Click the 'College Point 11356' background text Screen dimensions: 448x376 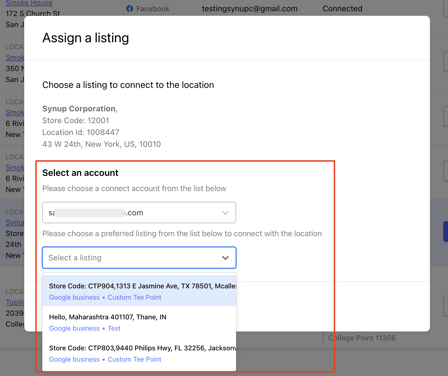point(362,338)
